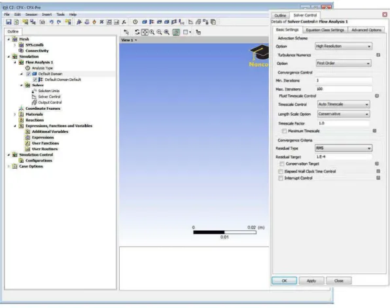Viewport: 390px width, 308px height.
Task: Switch to the Outline tab in the details panel
Action: pyautogui.click(x=280, y=16)
